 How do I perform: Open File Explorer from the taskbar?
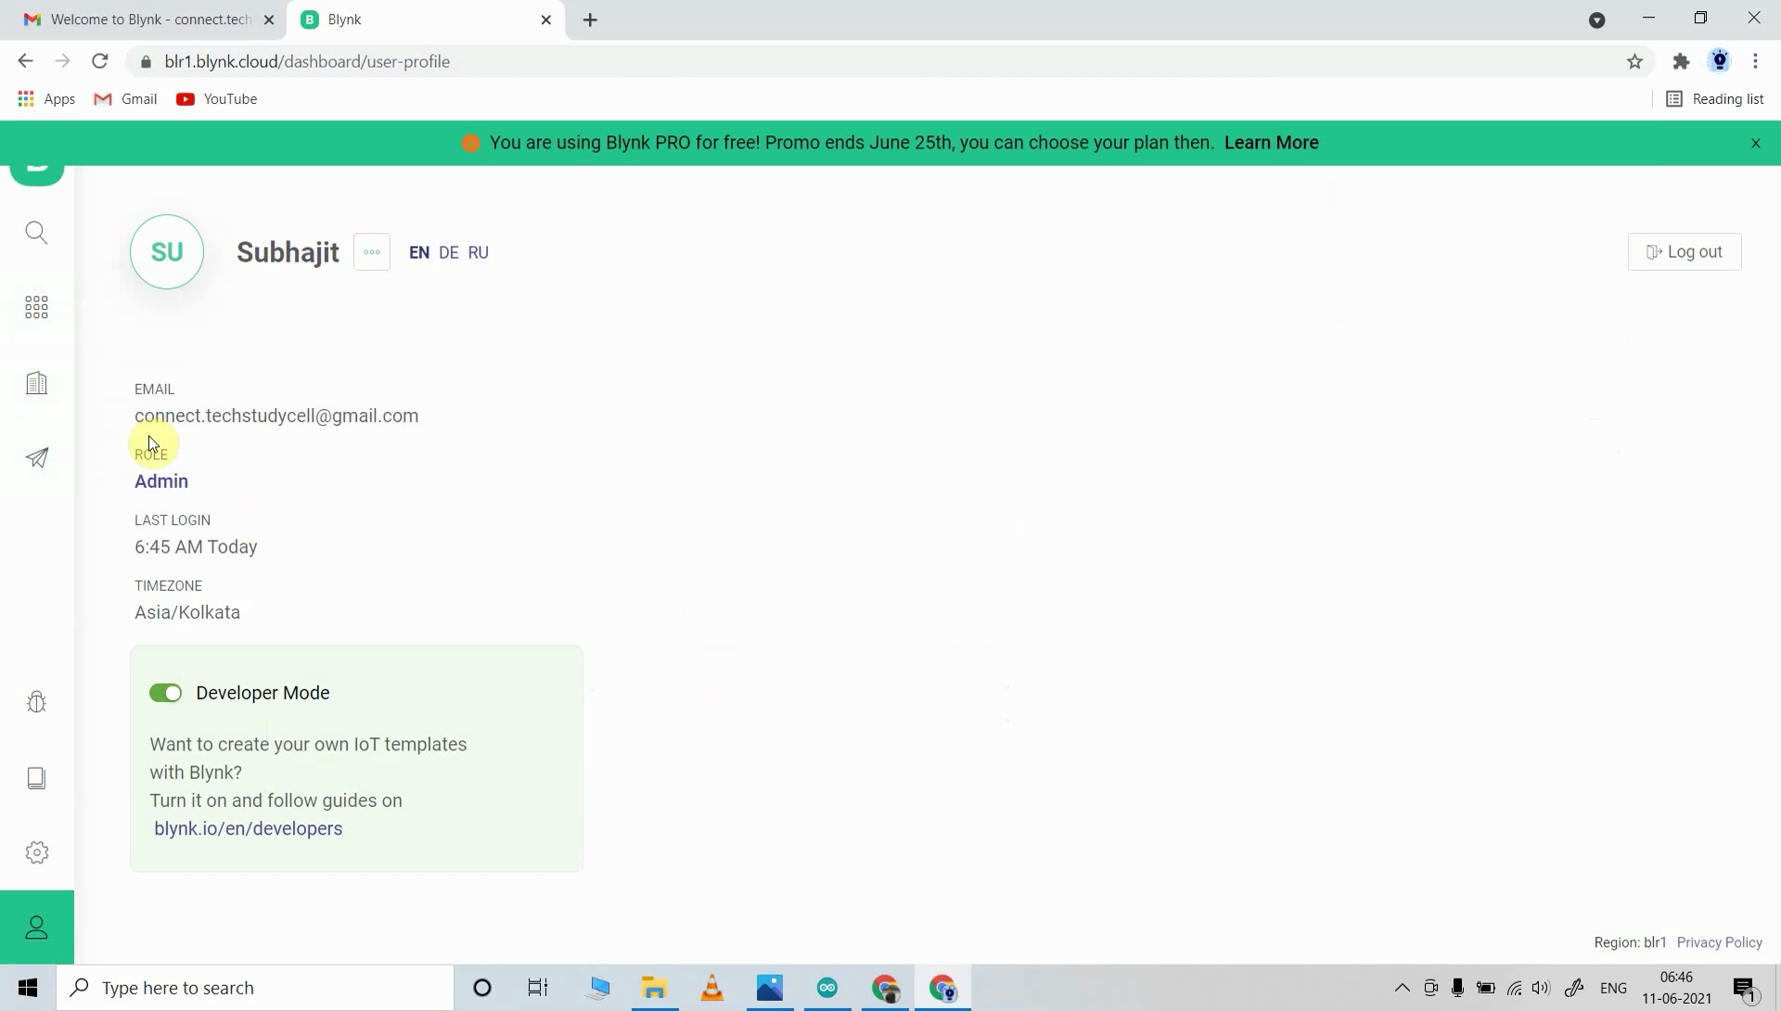pyautogui.click(x=655, y=988)
